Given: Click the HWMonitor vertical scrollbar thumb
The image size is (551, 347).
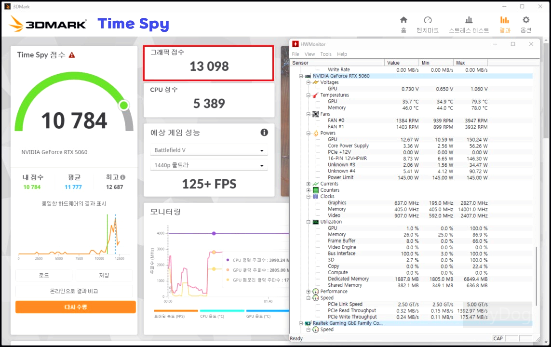Looking at the screenshot, I should (536, 276).
